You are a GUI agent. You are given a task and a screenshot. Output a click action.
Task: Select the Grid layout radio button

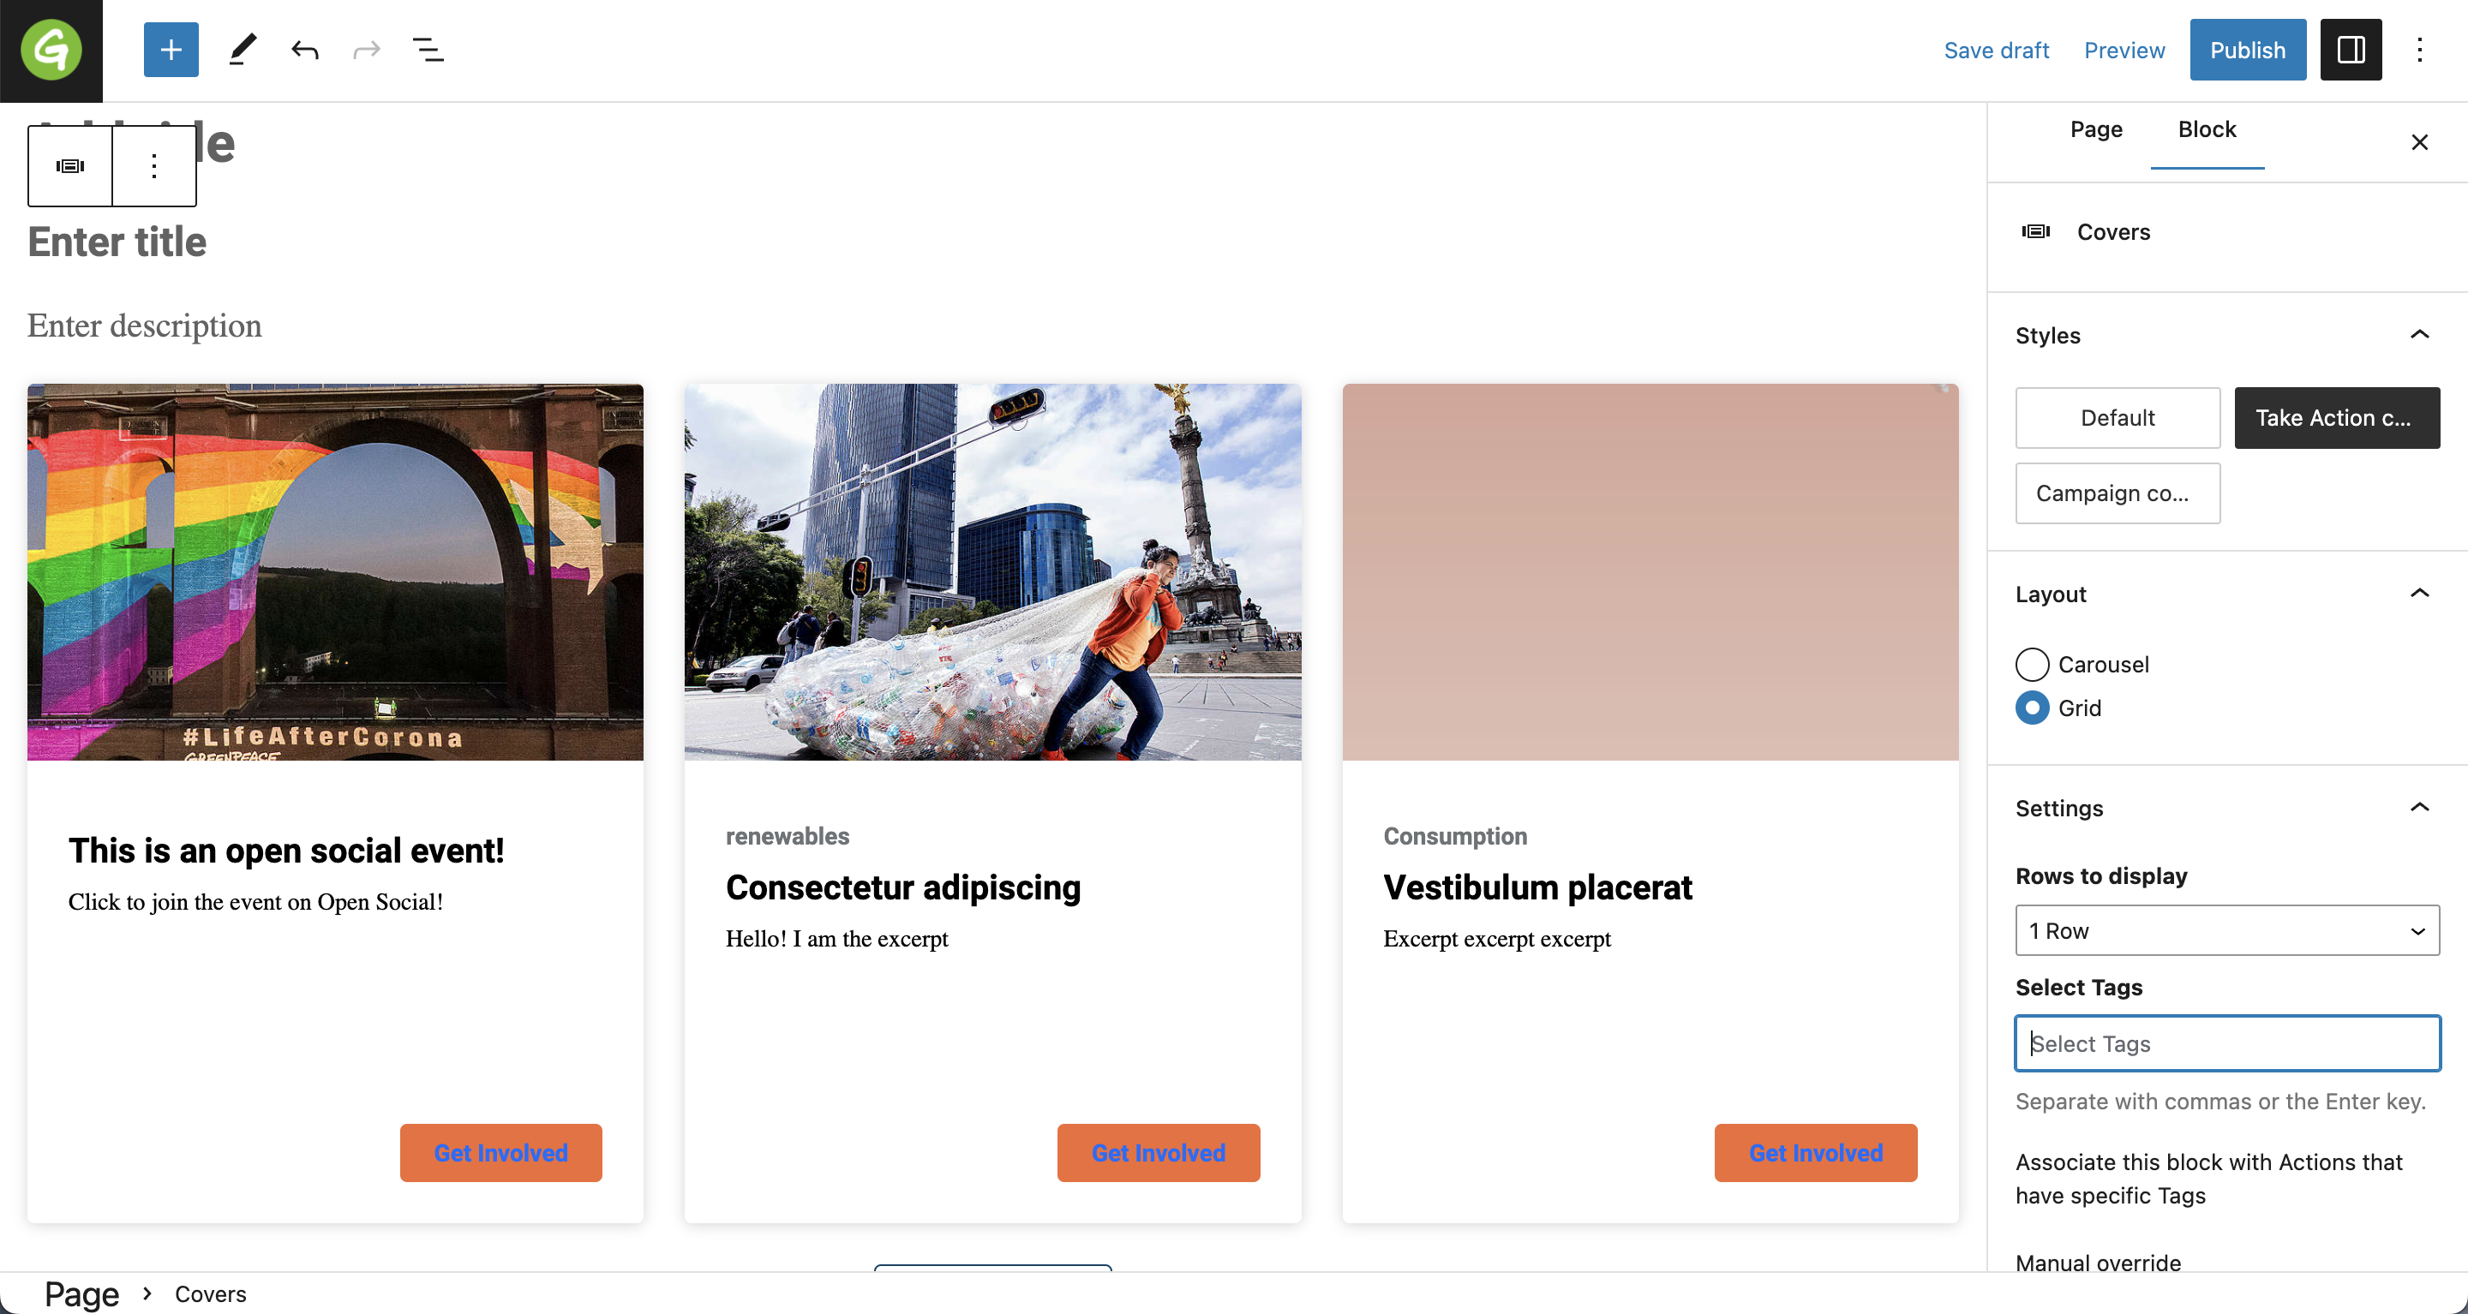[x=2032, y=708]
